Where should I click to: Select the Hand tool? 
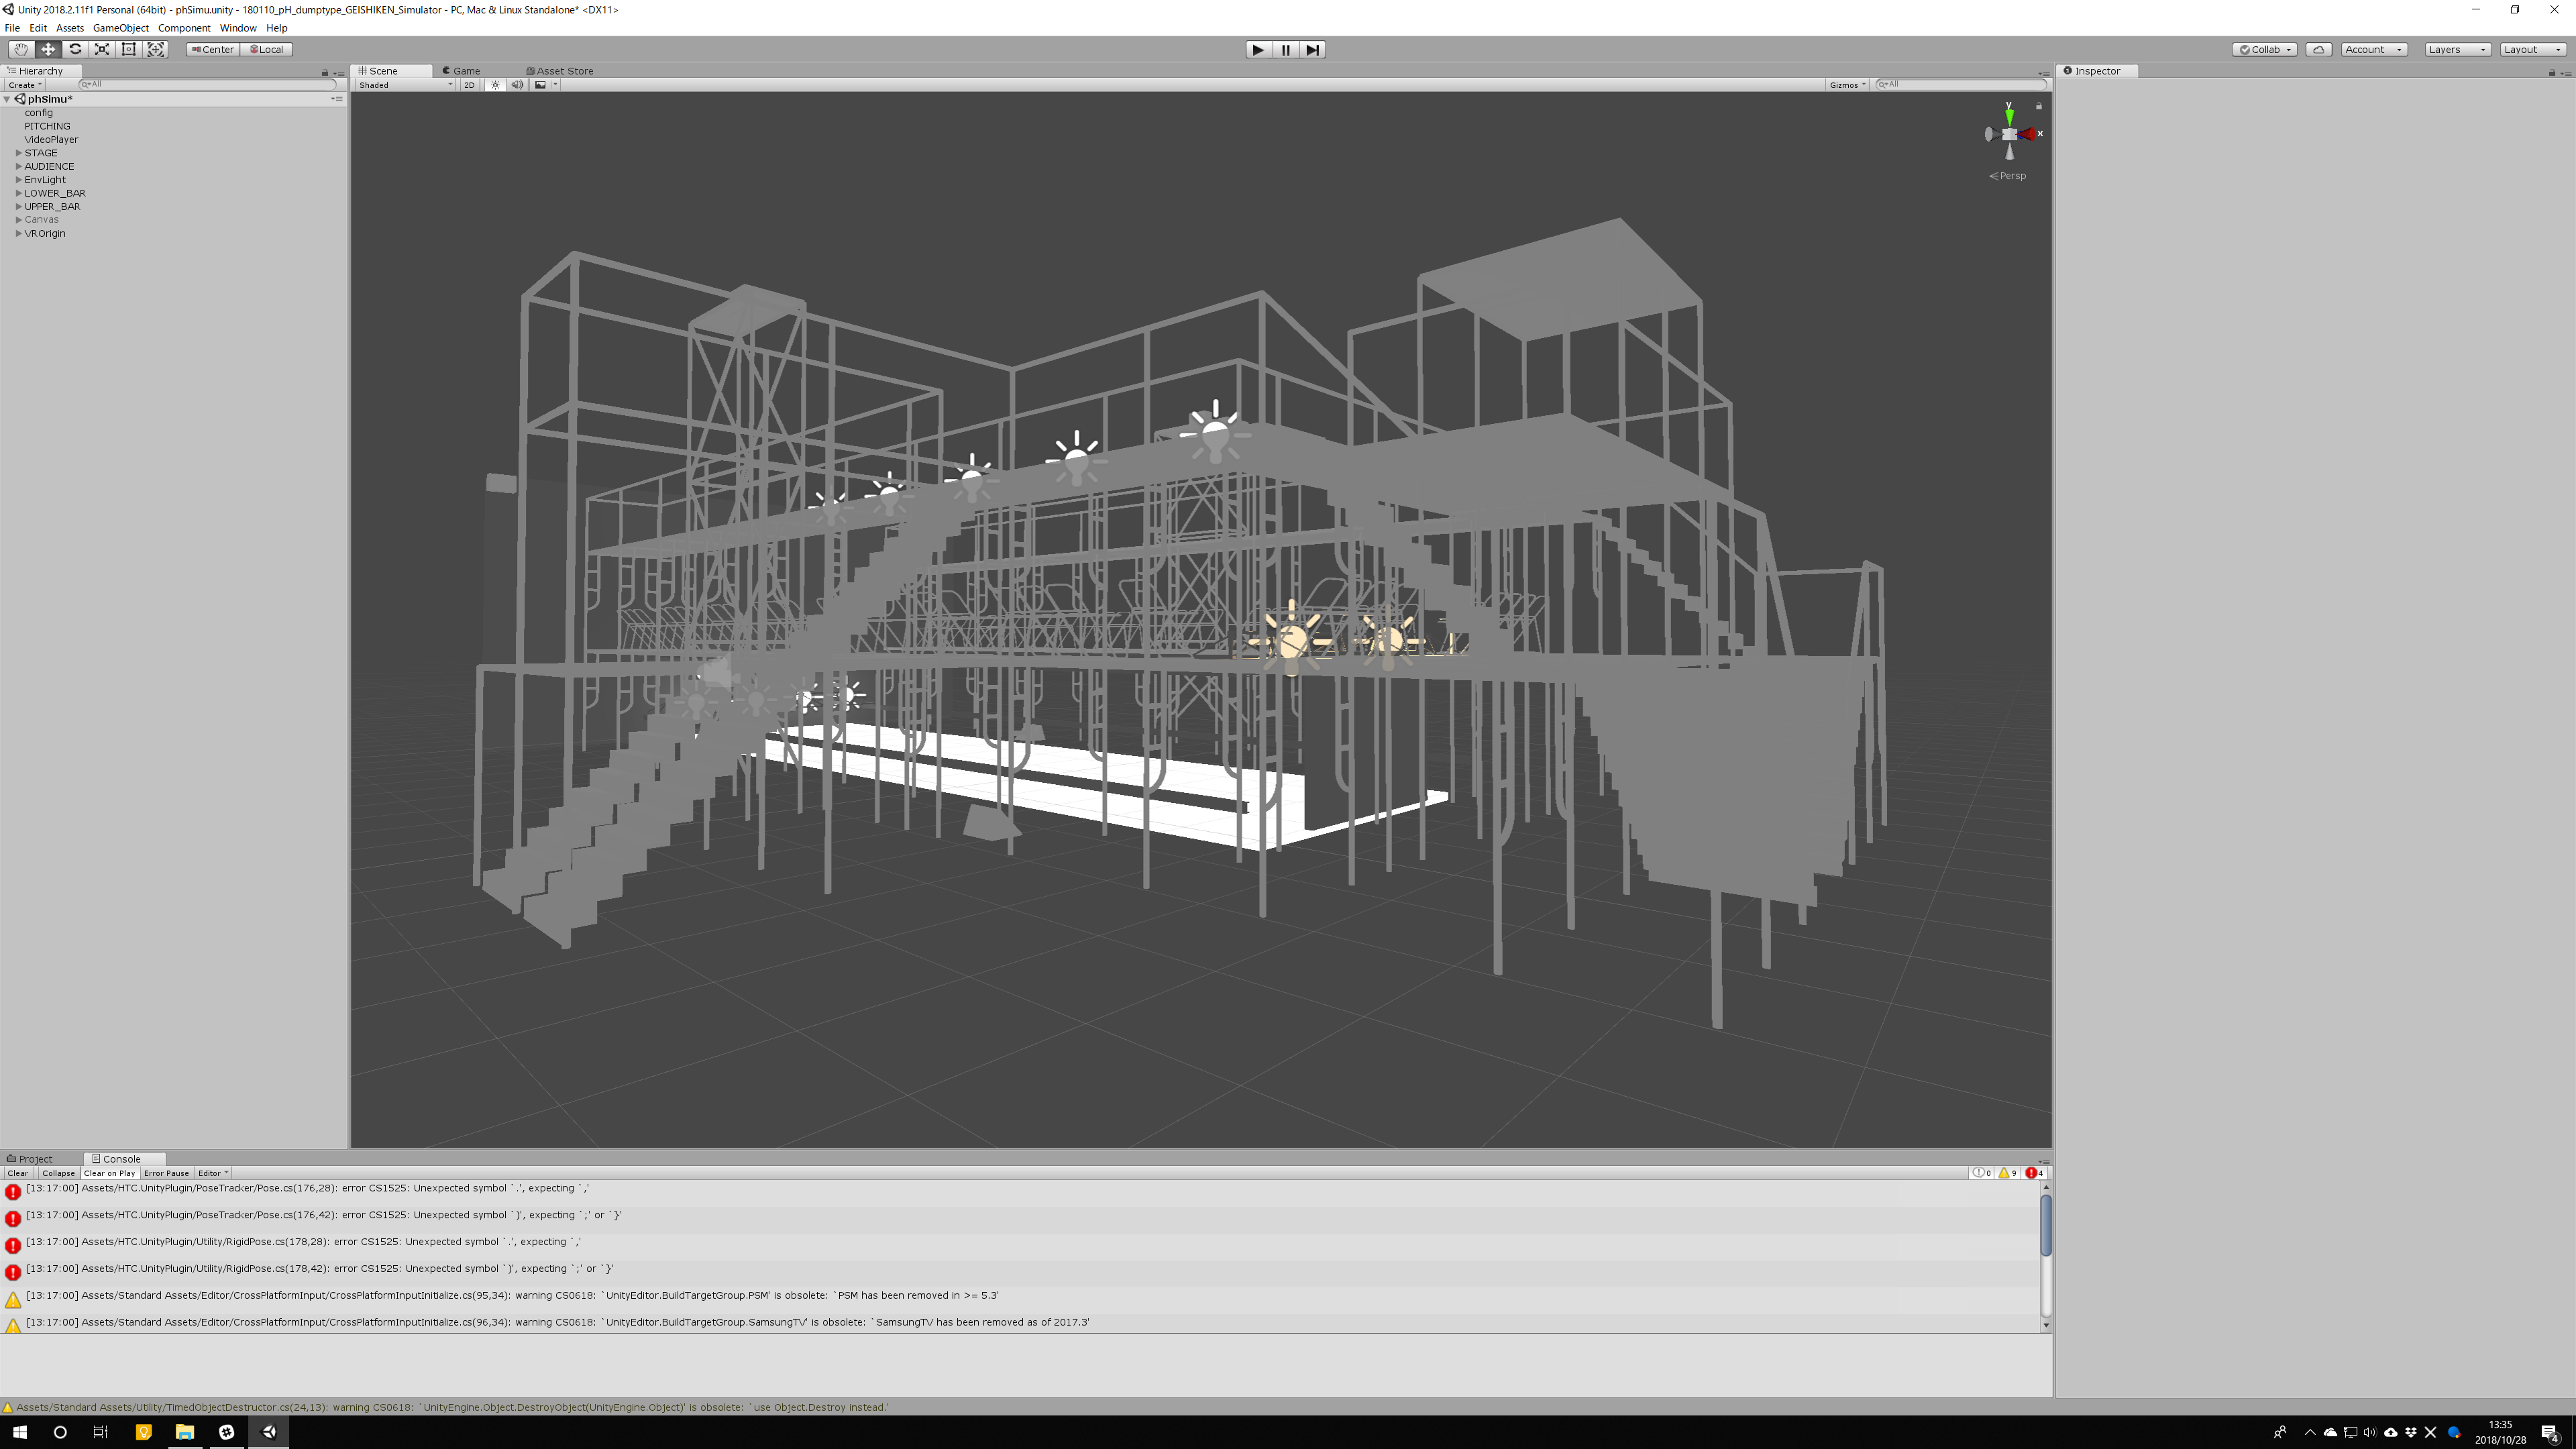(x=20, y=49)
